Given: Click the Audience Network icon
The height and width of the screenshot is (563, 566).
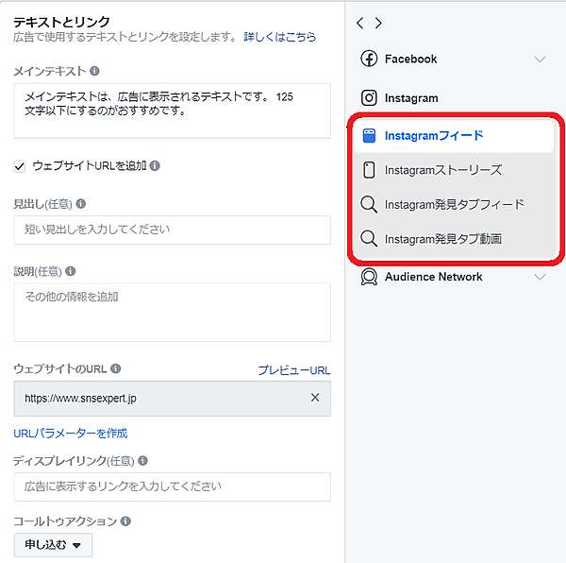Looking at the screenshot, I should pyautogui.click(x=369, y=277).
